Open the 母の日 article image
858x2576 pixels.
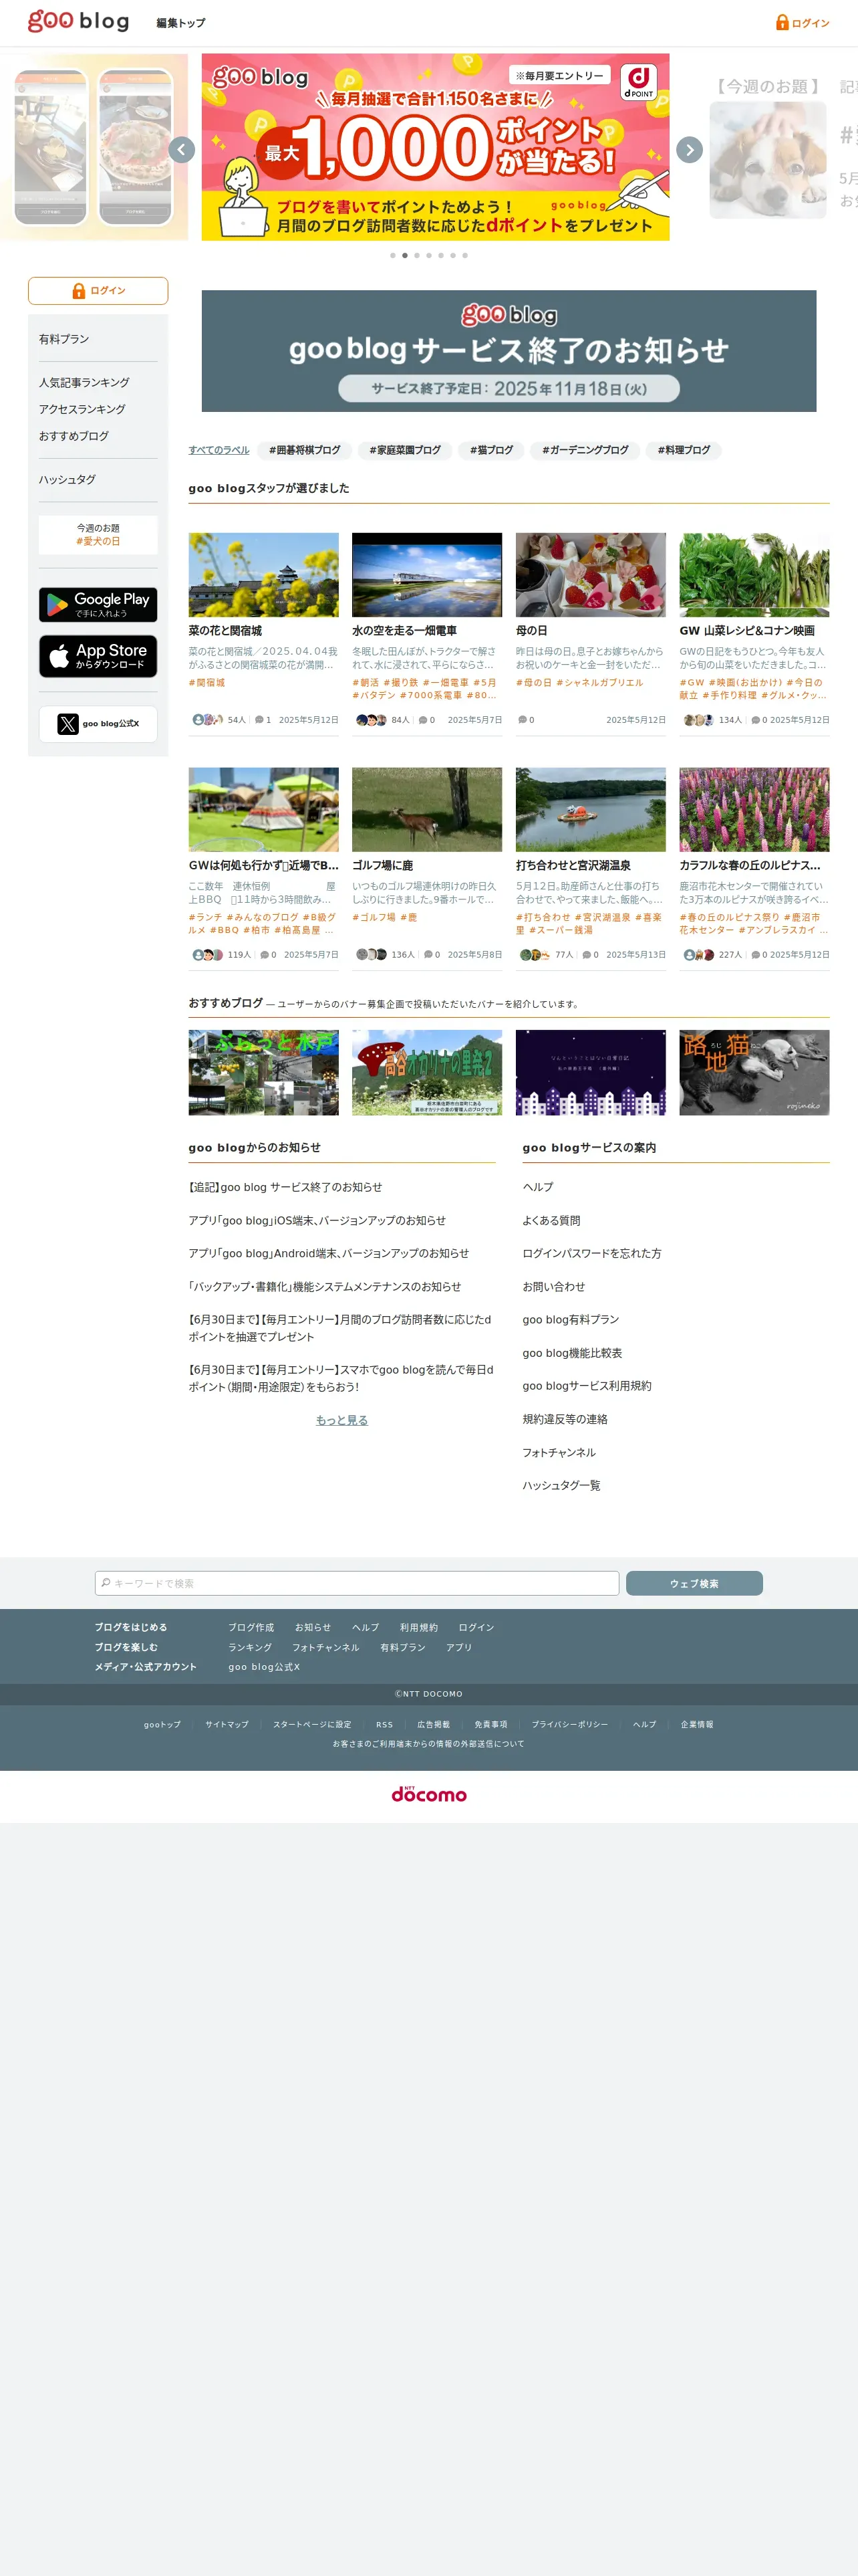click(x=590, y=575)
